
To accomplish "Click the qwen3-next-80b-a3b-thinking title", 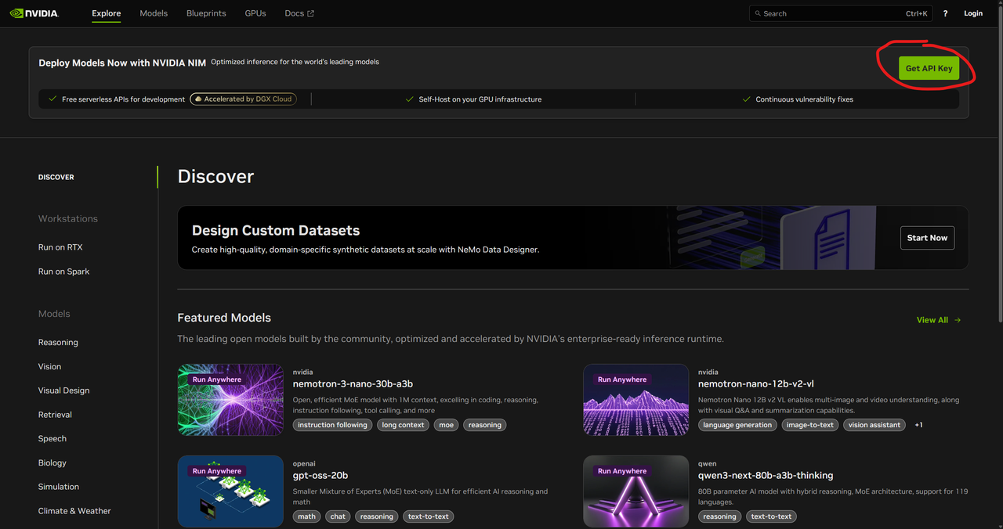I will click(x=766, y=476).
